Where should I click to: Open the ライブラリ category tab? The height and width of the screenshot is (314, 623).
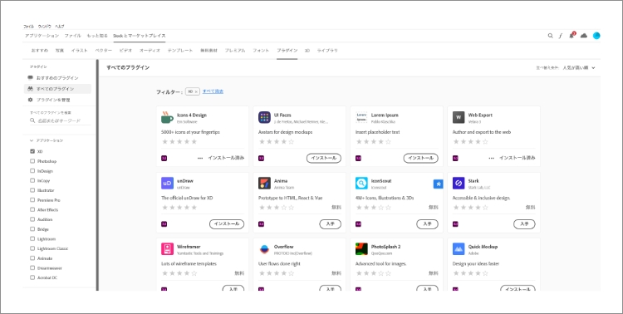coord(327,51)
